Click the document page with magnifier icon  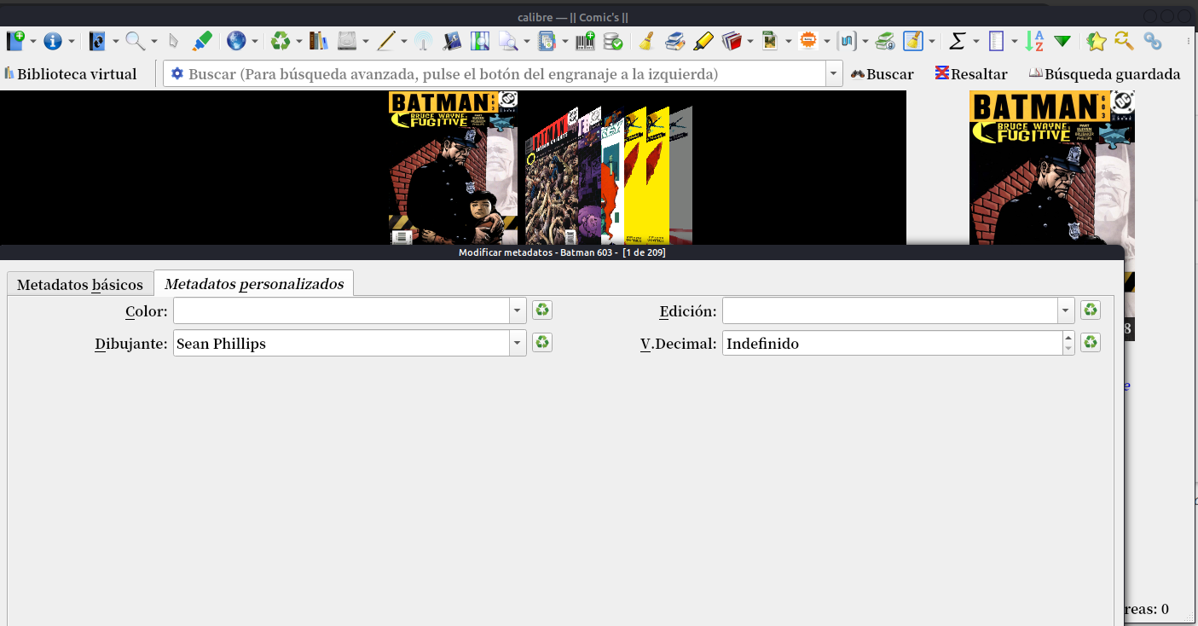pos(508,40)
